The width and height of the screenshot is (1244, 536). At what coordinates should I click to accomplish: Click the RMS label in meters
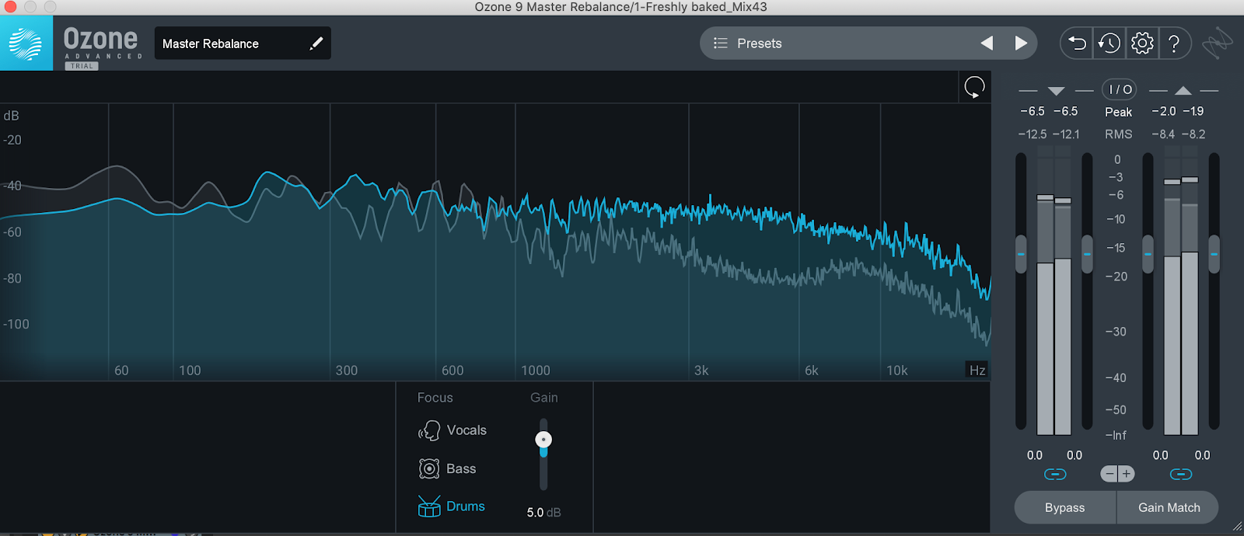pos(1118,134)
